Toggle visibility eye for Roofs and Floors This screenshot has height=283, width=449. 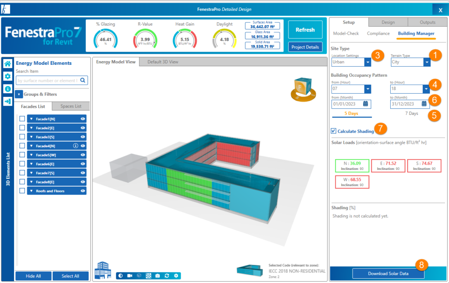tap(83, 191)
